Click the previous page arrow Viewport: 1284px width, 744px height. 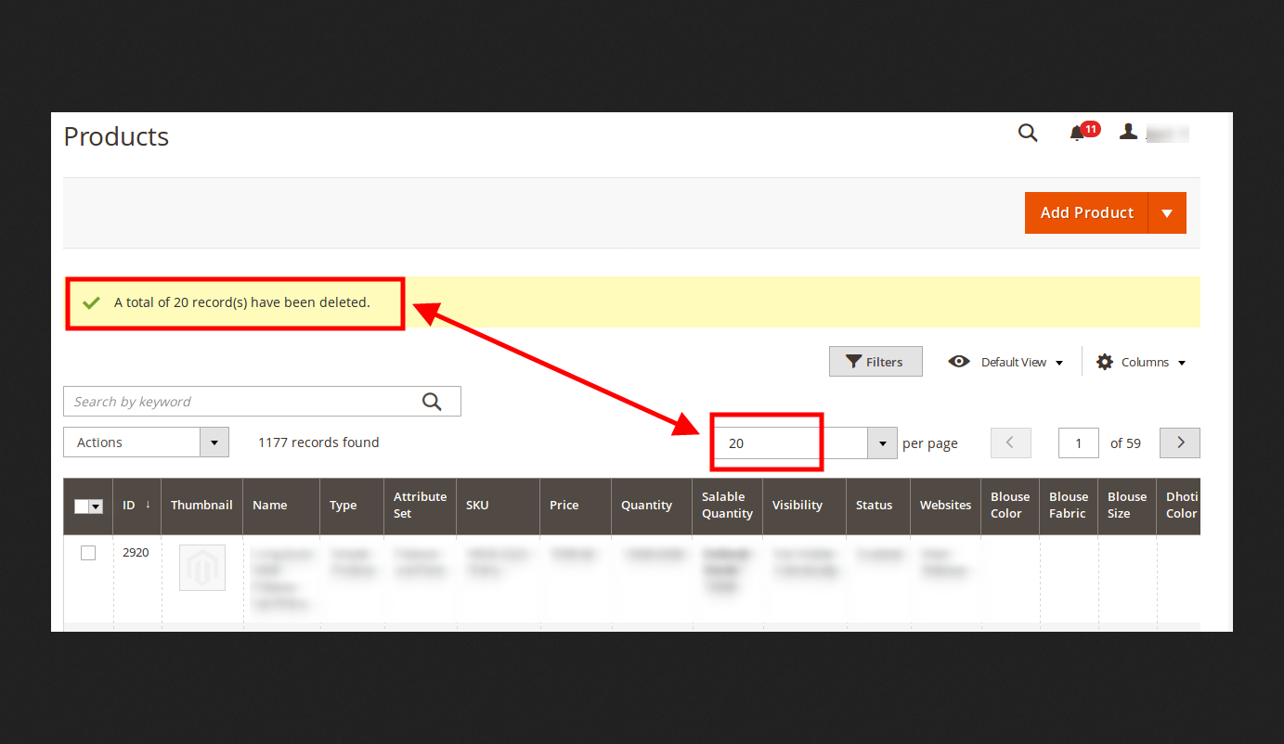(1010, 443)
